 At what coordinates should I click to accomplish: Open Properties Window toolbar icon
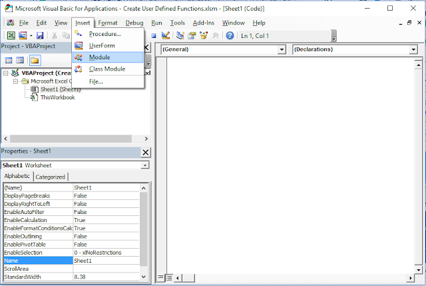(192, 35)
